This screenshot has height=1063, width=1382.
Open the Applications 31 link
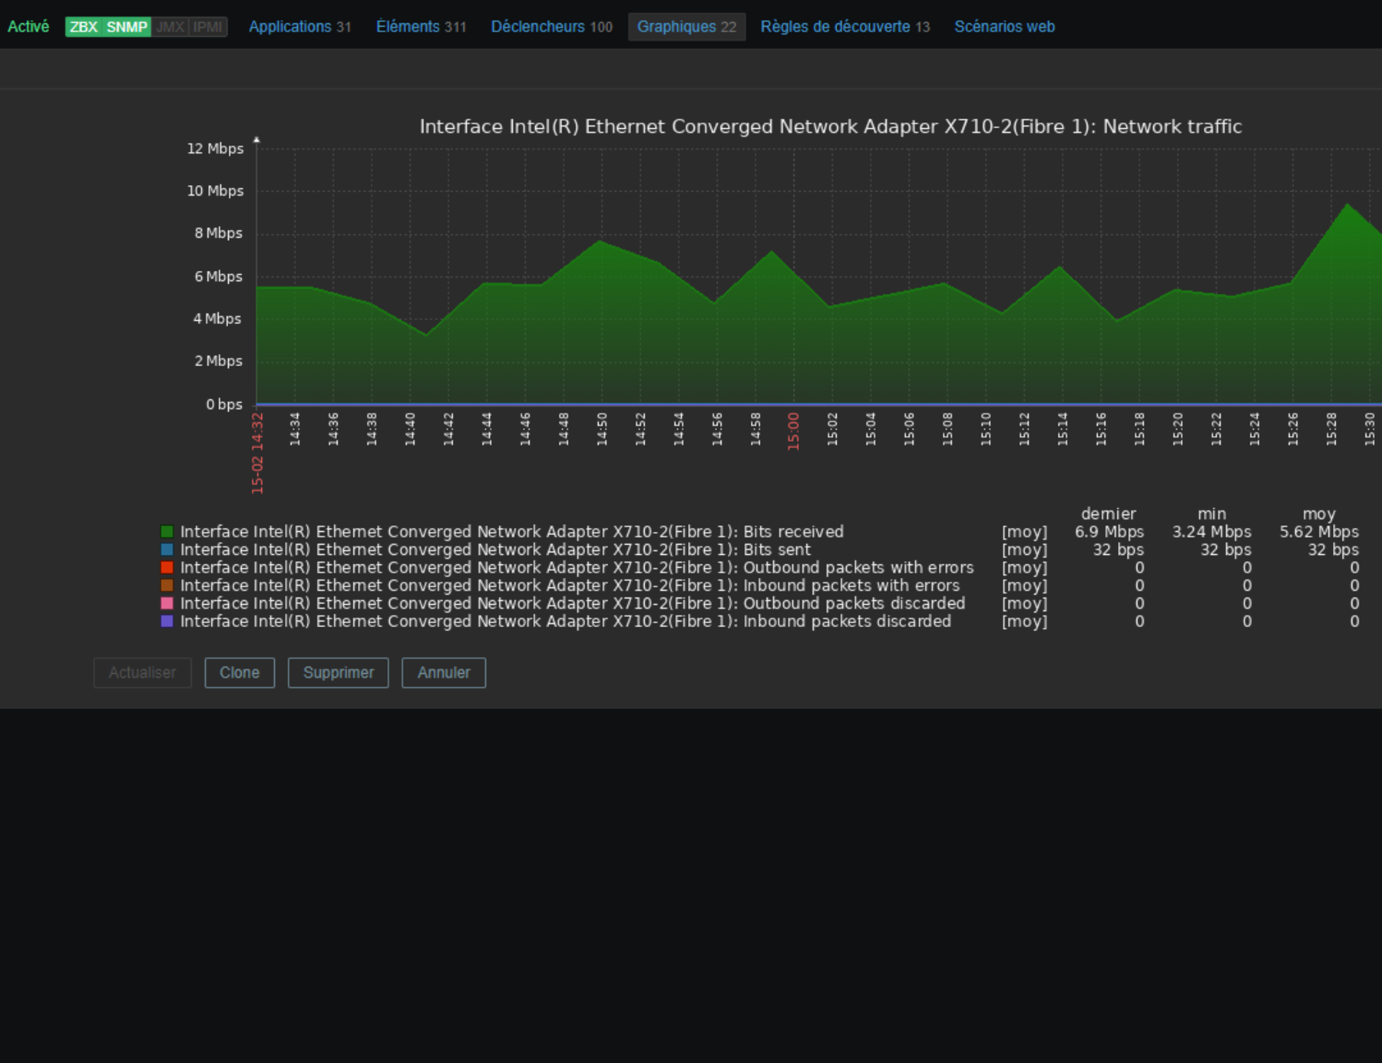click(299, 27)
